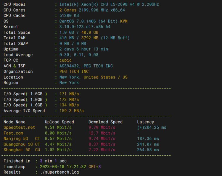This screenshot has width=222, height=176.
Task: Click the cubic TCP CC value
Action: click(65, 60)
